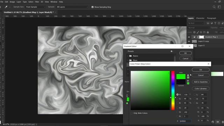
Task: Click the lock transparent pixels icon
Action: pos(194,32)
